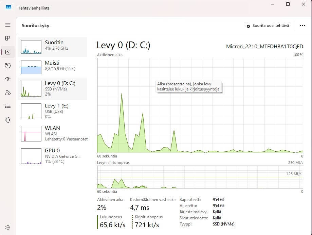Click the Lukunopeus label

pos(111,217)
